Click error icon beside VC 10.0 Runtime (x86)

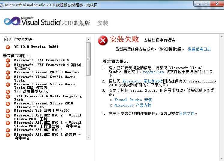(x=8, y=47)
